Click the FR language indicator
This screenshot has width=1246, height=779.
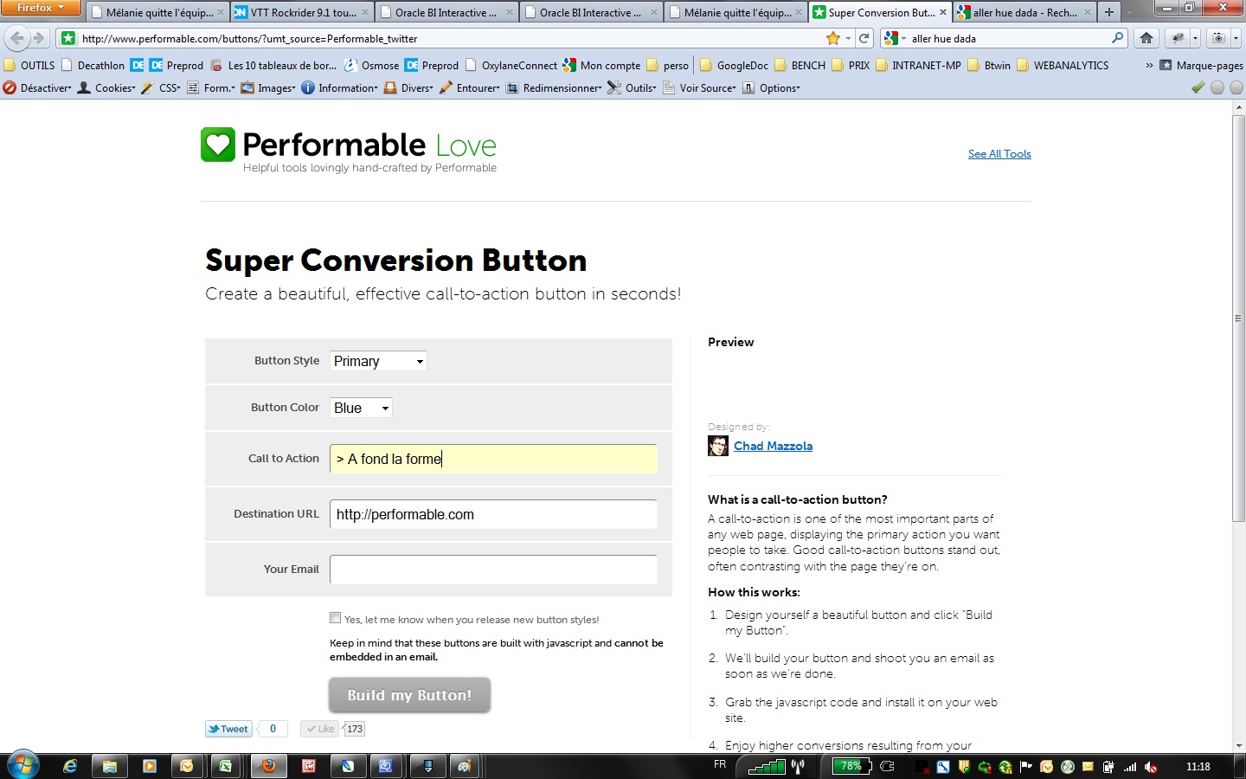click(x=720, y=765)
